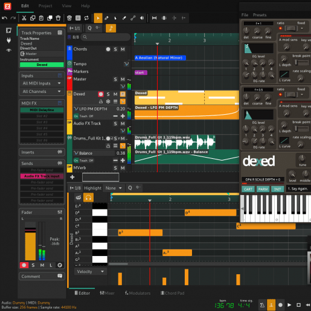311x311 pixels.
Task: Click the timeline Q quantize icon
Action: 89,28
